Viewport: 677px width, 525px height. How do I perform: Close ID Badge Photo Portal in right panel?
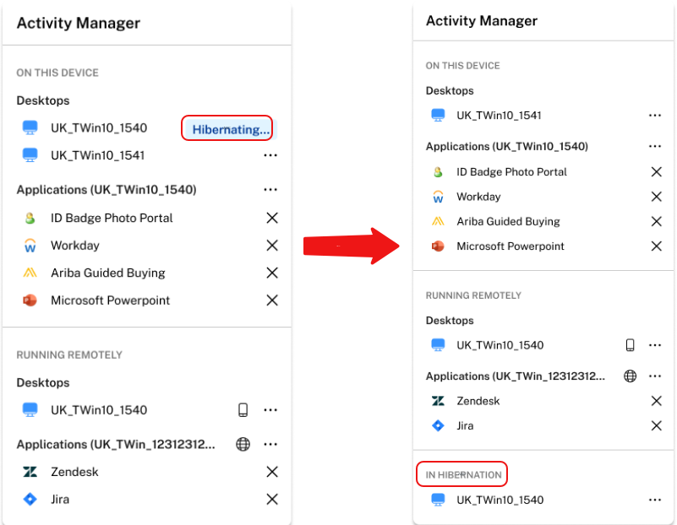[656, 172]
